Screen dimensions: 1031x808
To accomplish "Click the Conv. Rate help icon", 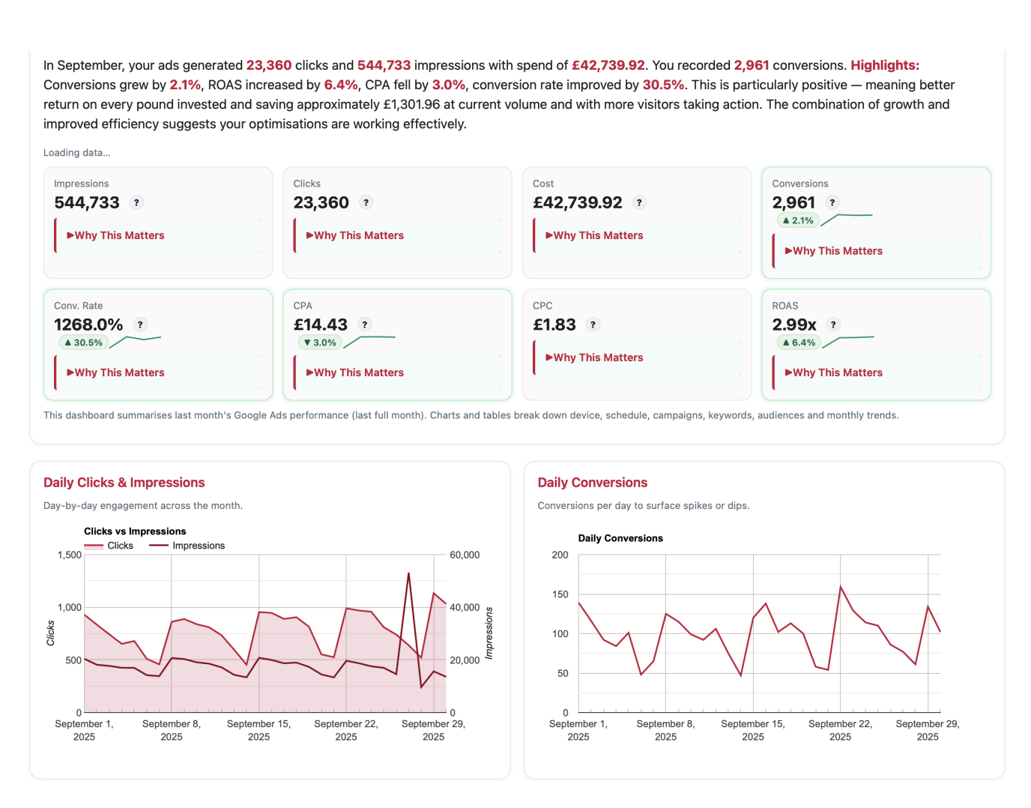I will [140, 325].
